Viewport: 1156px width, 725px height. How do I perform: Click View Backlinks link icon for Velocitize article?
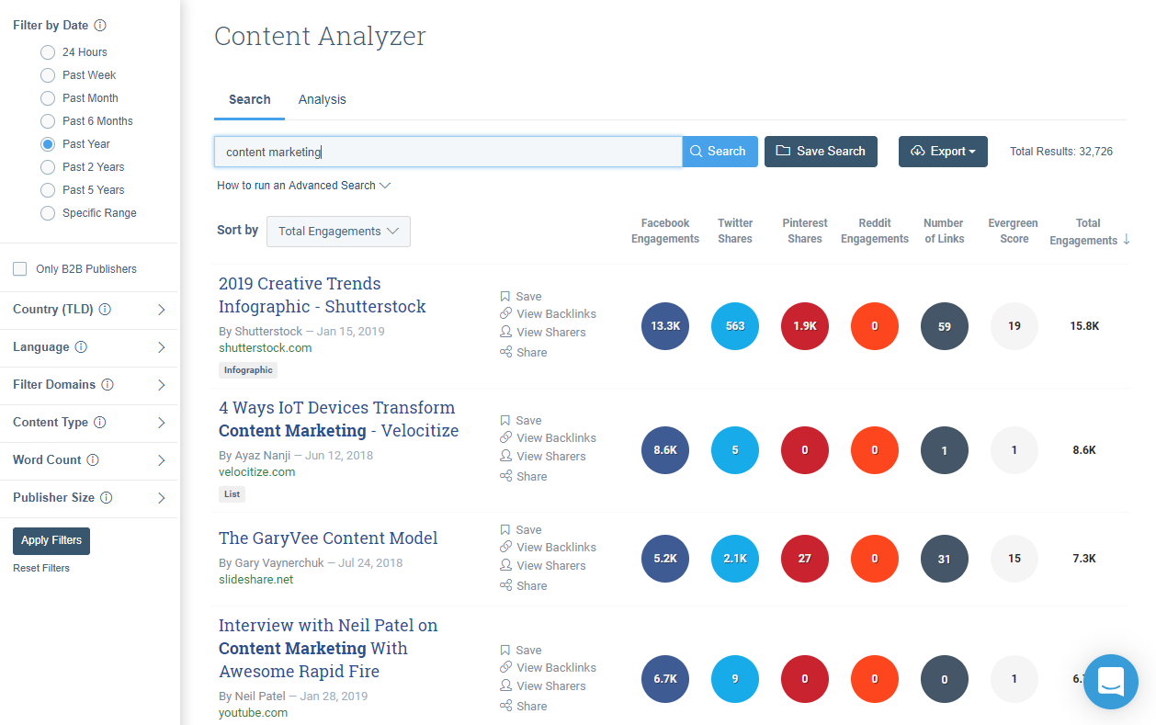point(505,438)
